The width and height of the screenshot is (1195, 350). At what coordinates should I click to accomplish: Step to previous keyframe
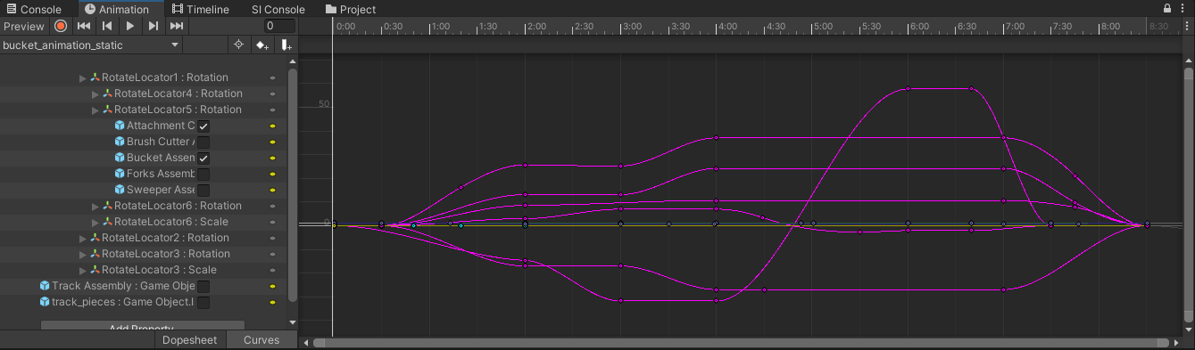coord(107,26)
